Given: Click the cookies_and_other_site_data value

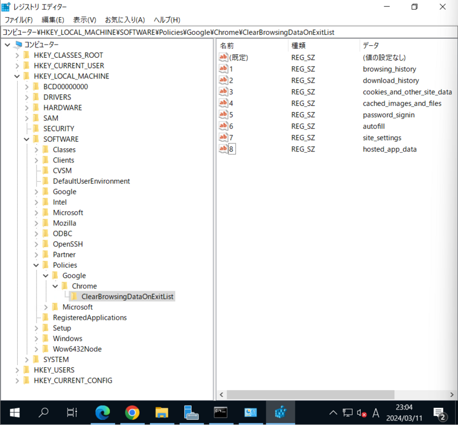Looking at the screenshot, I should [407, 92].
